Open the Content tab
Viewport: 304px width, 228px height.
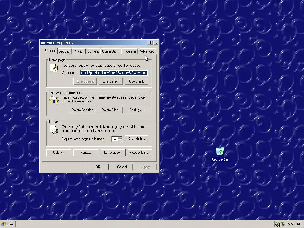[x=93, y=51]
